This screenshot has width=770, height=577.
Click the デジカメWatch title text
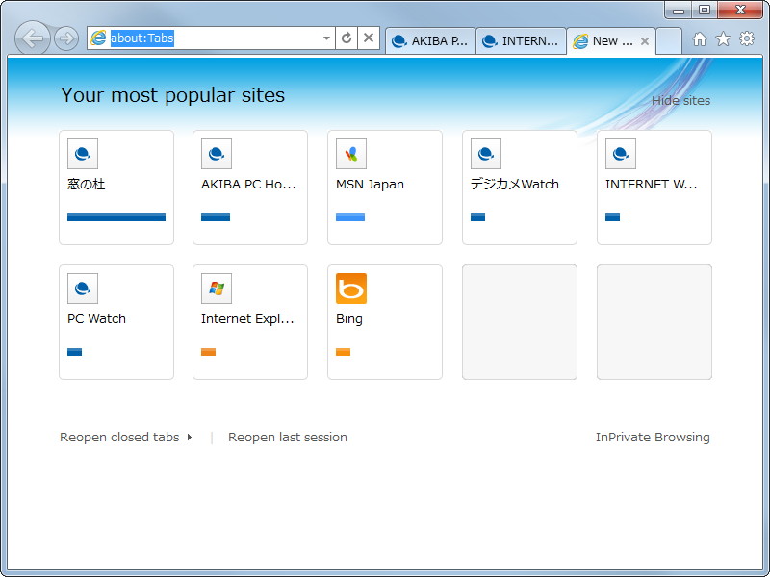[x=515, y=185]
